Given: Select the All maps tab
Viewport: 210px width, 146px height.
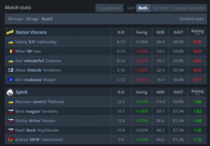Looking at the screenshot, I should point(15,19).
